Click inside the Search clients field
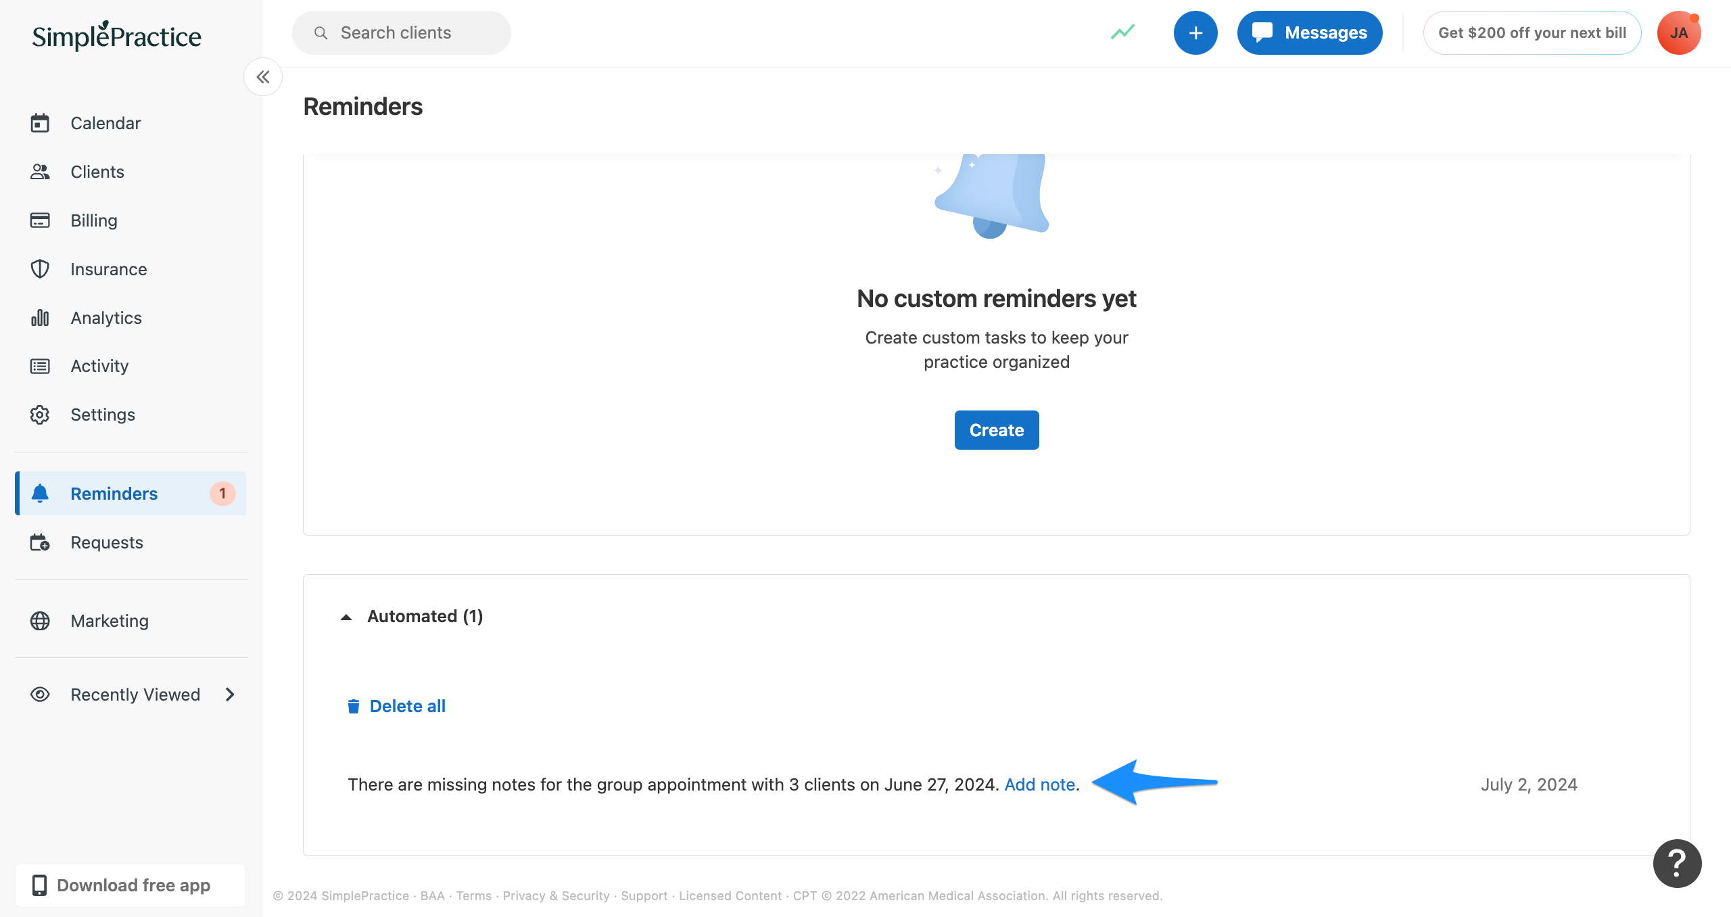This screenshot has width=1731, height=917. (402, 32)
